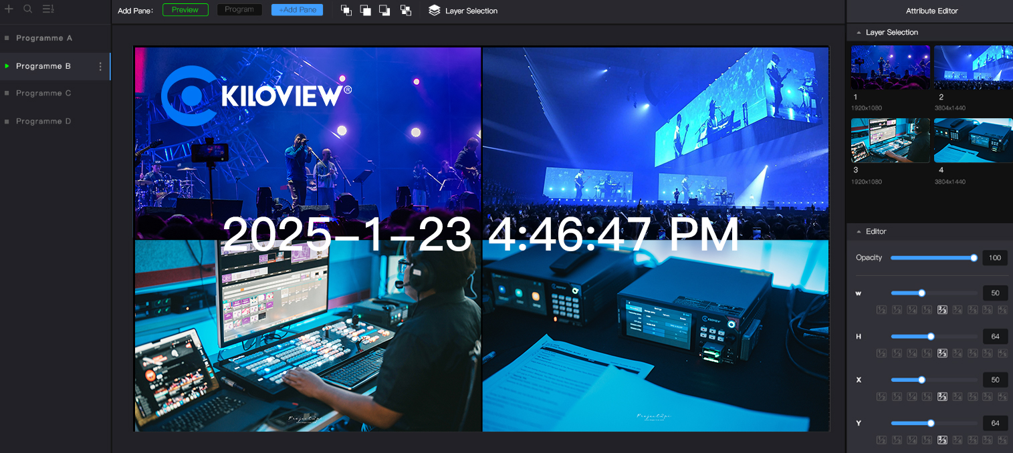This screenshot has height=453, width=1013.
Task: Click the numbered list sort icon
Action: click(x=48, y=9)
